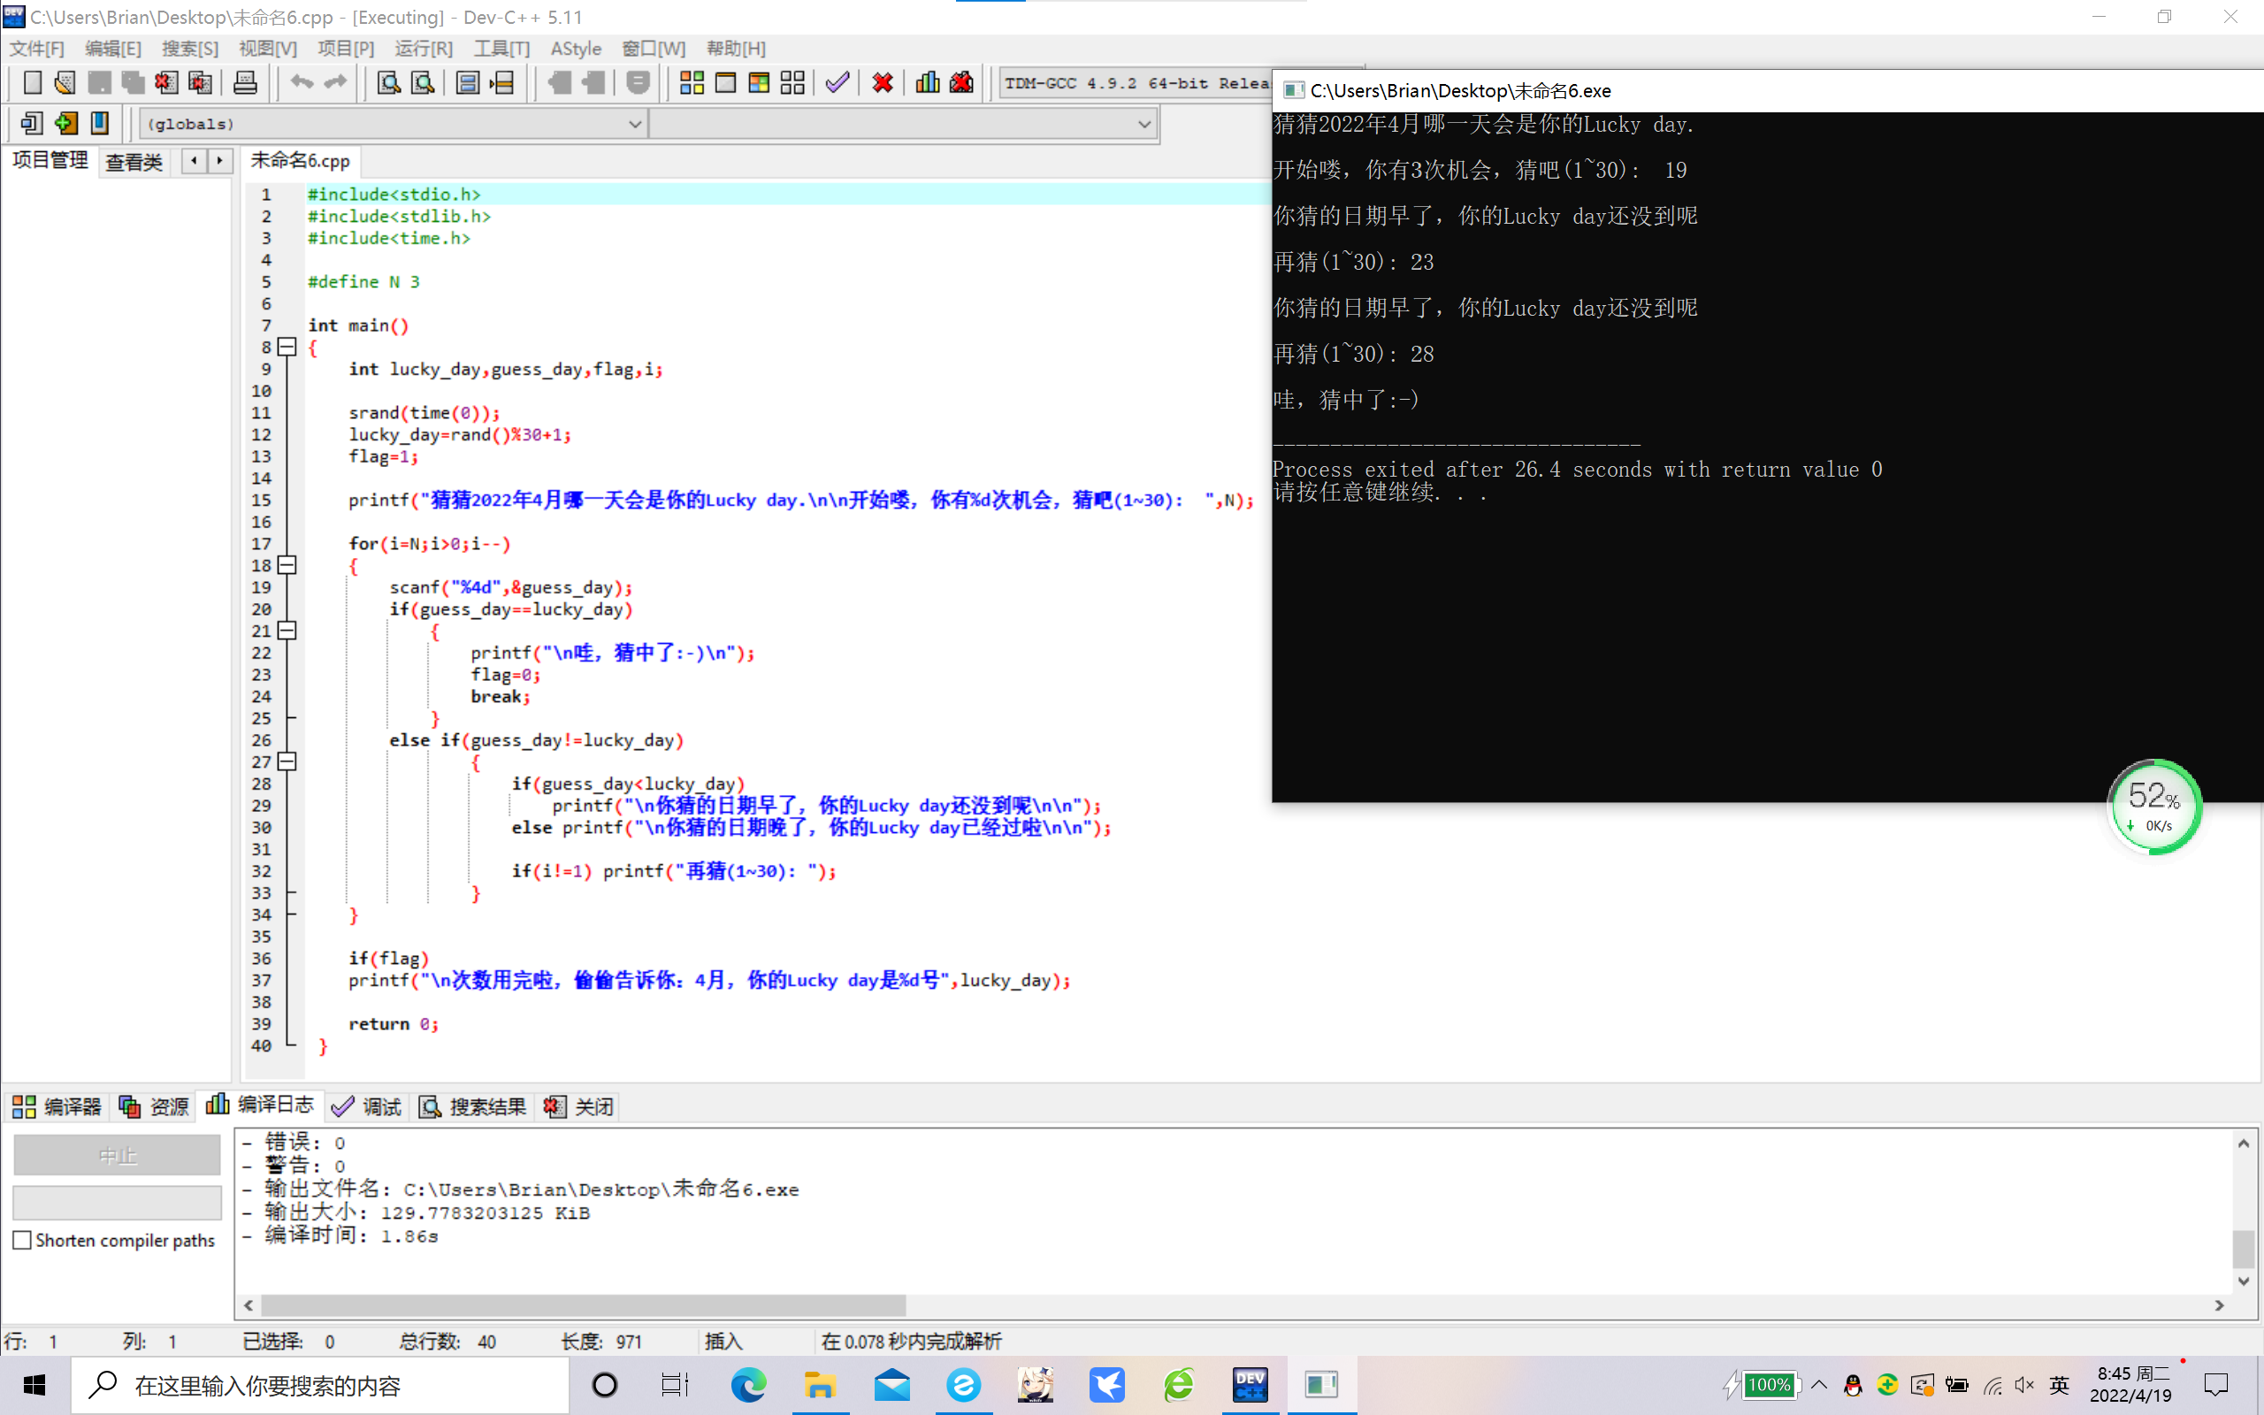
Task: Collapse the fold marker at line 27
Action: point(288,761)
